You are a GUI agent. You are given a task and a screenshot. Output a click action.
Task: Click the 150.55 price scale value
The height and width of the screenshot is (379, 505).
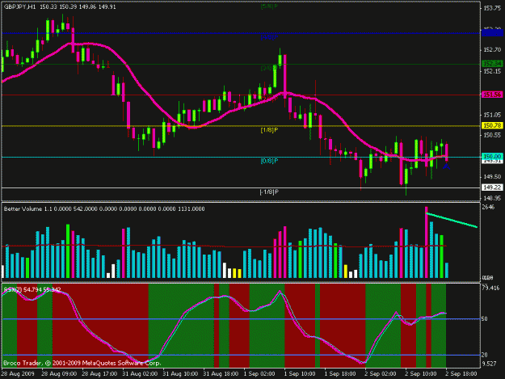(x=492, y=135)
